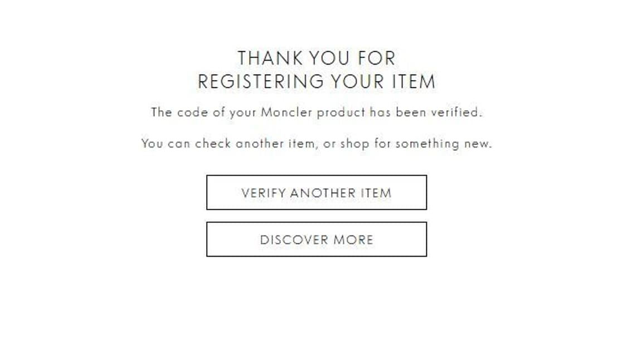
Task: Click the word "The" starting the first sentence
Action: tap(162, 112)
